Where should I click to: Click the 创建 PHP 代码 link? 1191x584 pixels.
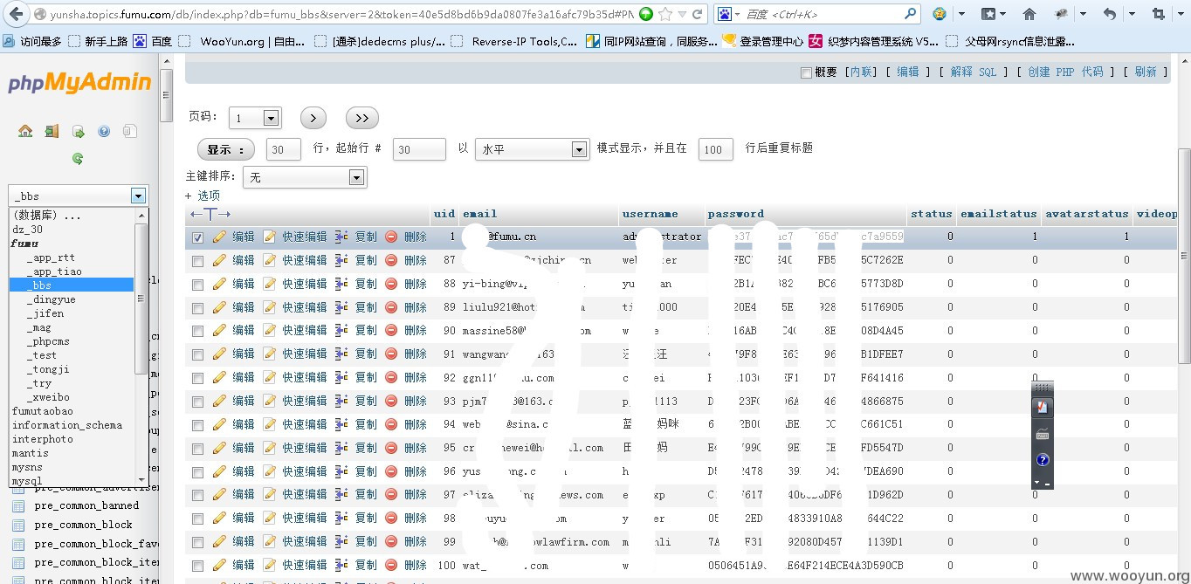tap(1065, 72)
